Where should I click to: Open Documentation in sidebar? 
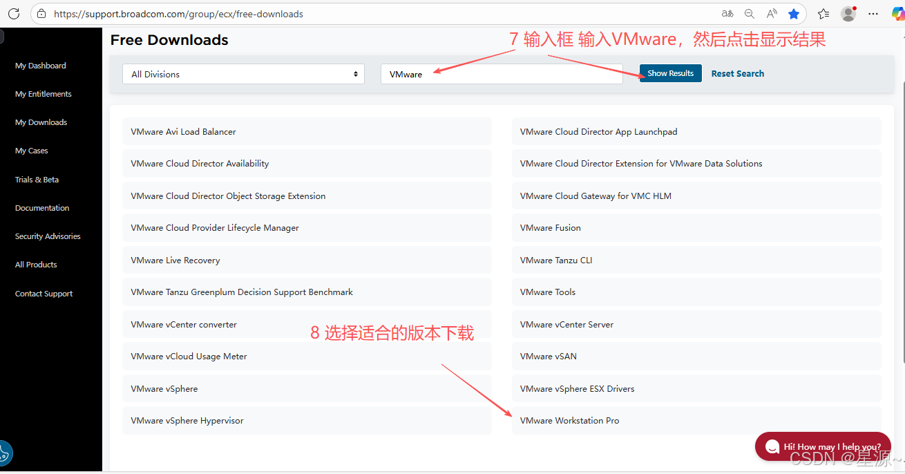[42, 208]
